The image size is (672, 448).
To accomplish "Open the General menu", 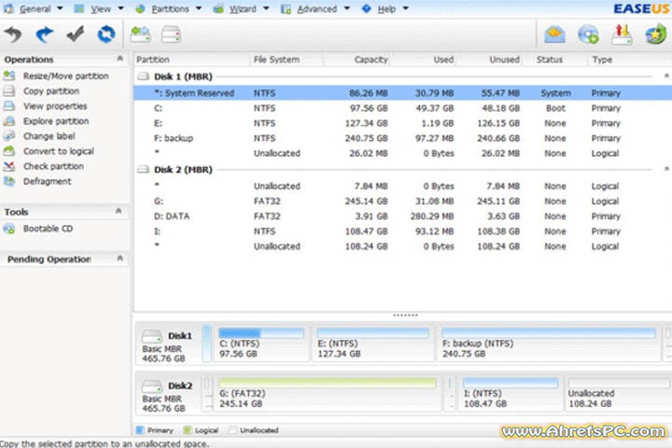I will [x=34, y=8].
